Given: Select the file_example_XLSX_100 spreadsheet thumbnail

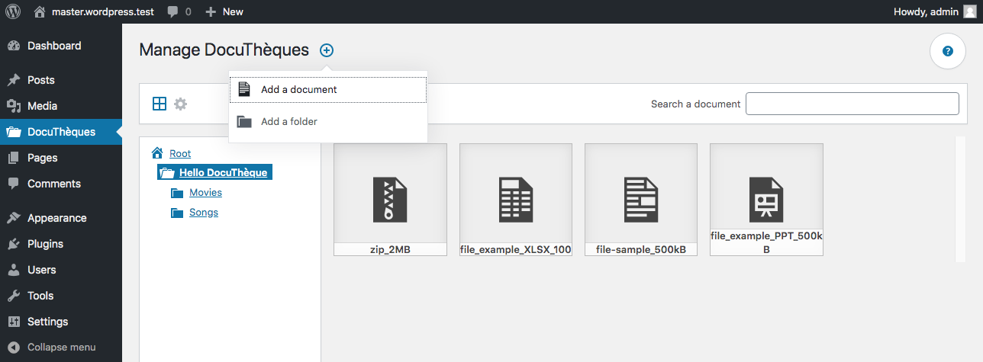Looking at the screenshot, I should coord(516,200).
